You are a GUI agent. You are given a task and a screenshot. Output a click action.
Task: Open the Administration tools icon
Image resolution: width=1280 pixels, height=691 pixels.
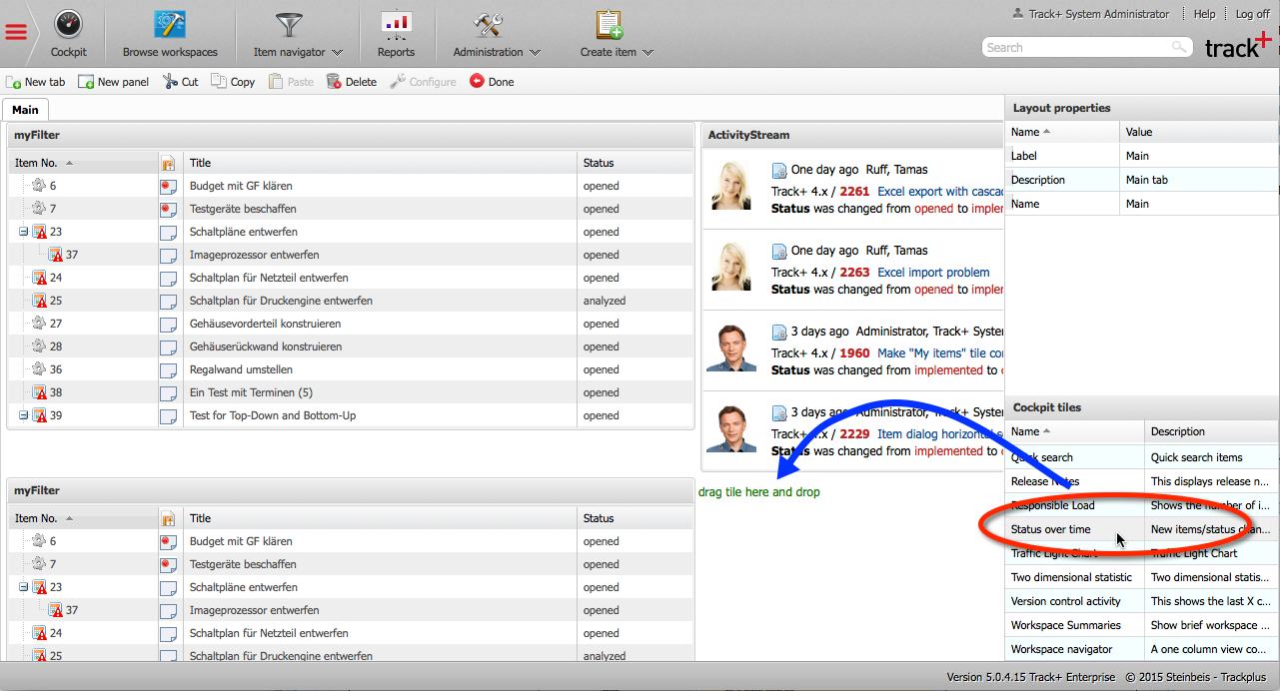coord(489,25)
